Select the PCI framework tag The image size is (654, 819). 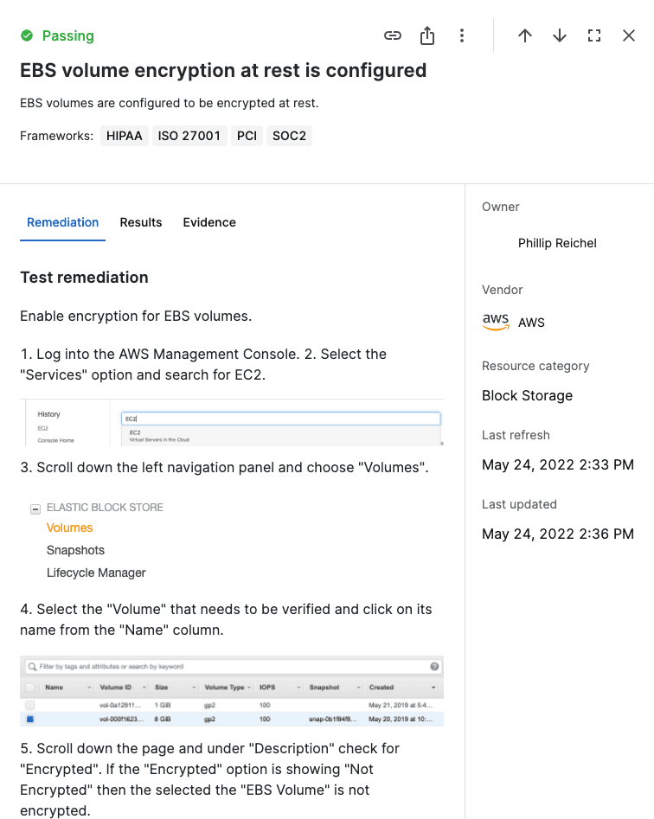pyautogui.click(x=247, y=136)
